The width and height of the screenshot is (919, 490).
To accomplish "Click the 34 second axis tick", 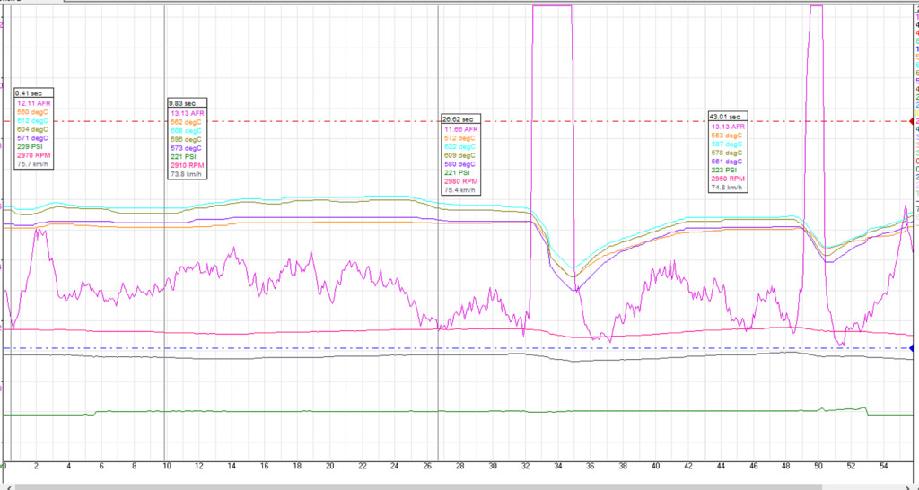I will (558, 467).
